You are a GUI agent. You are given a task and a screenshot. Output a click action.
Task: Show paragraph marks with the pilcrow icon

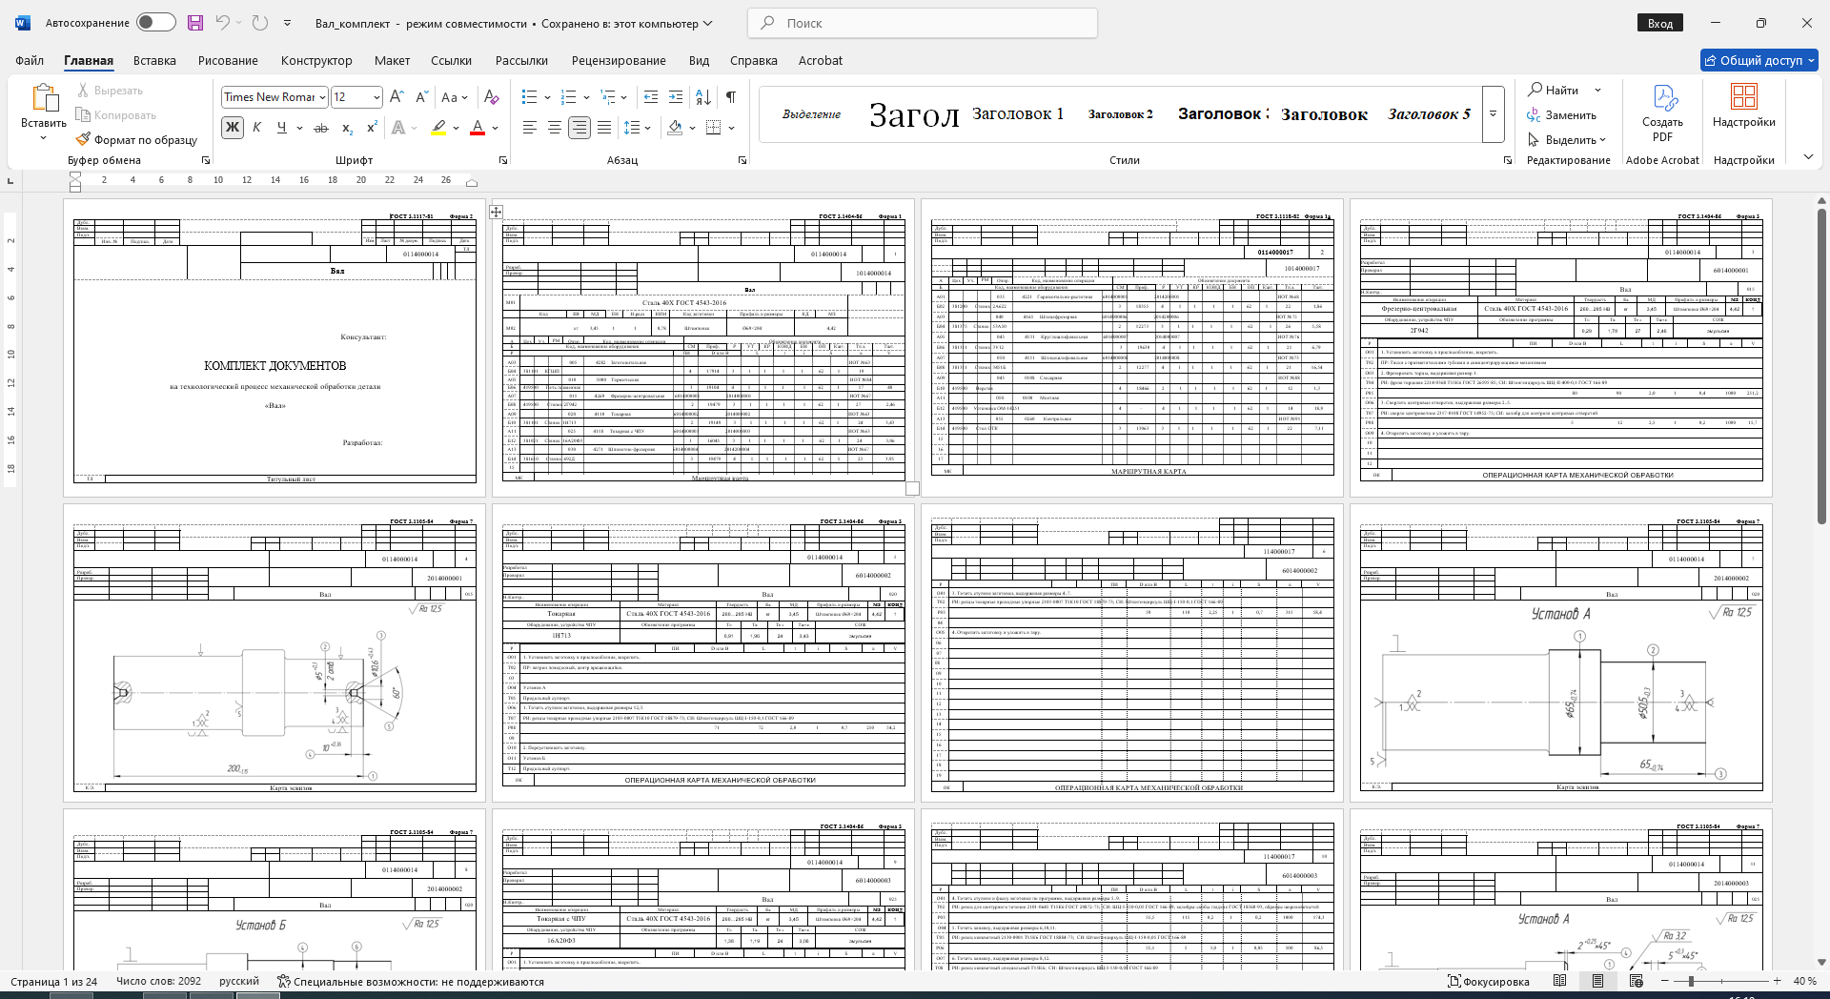(731, 96)
